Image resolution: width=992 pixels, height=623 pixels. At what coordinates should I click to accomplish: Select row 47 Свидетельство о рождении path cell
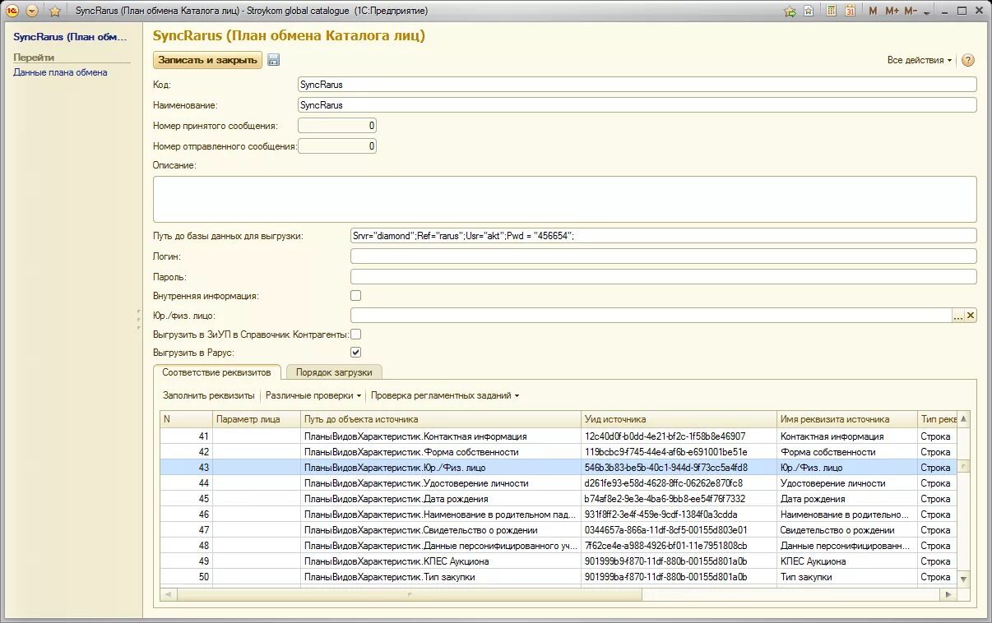coord(441,530)
